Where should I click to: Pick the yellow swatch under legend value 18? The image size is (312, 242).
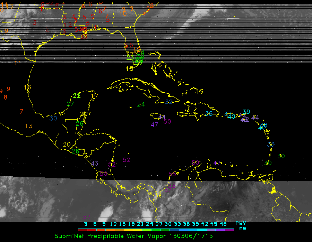click(131, 230)
